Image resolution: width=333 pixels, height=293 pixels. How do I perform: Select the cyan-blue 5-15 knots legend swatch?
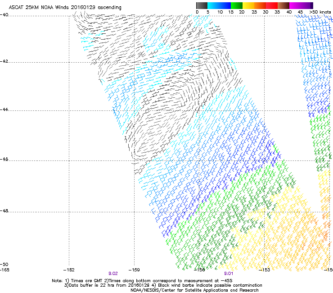(219, 5)
